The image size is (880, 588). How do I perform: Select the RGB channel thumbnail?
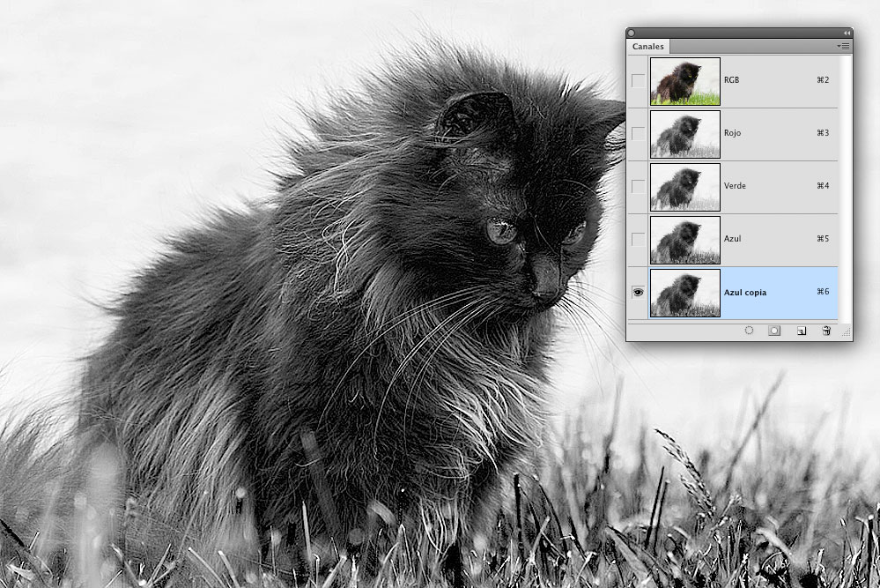(685, 81)
